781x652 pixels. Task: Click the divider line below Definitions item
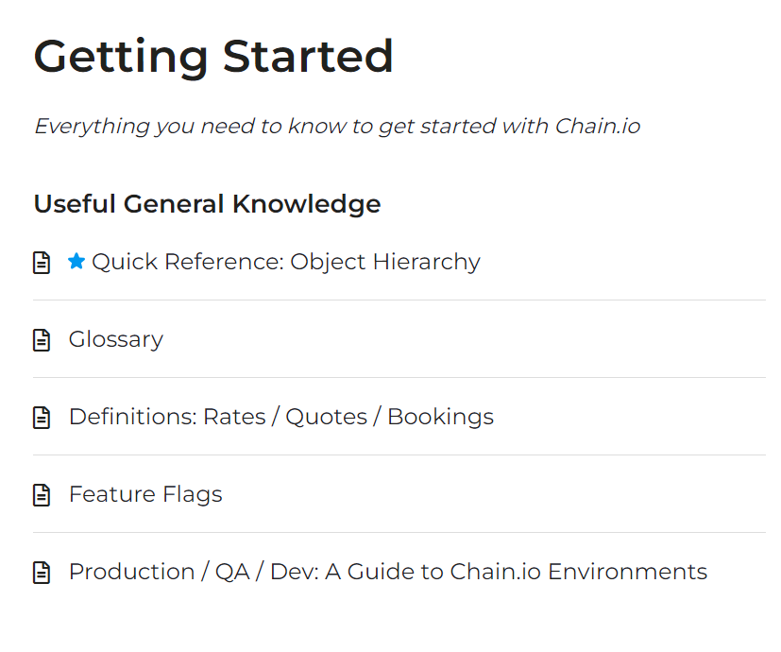(x=399, y=455)
